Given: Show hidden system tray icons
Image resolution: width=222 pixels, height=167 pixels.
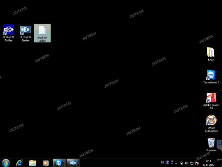Looking at the screenshot, I should [x=176, y=163].
